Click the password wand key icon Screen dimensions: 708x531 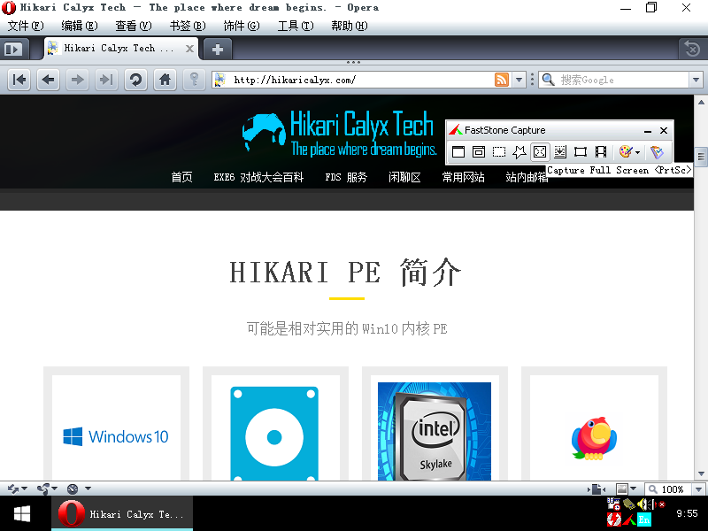(x=194, y=80)
